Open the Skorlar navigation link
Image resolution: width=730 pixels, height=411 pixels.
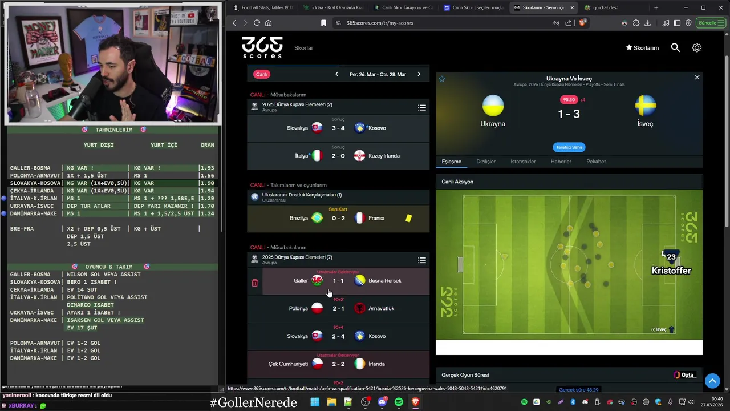pos(304,48)
